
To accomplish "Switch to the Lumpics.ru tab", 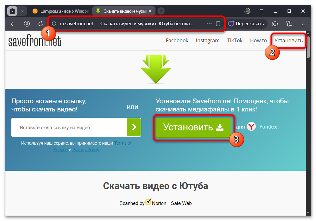I will click(61, 11).
